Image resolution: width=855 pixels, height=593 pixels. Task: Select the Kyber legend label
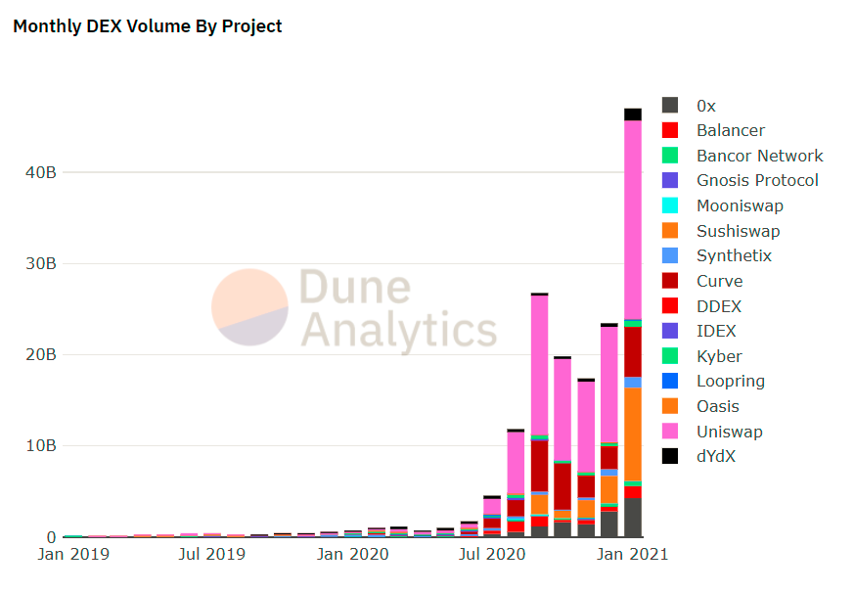click(719, 357)
